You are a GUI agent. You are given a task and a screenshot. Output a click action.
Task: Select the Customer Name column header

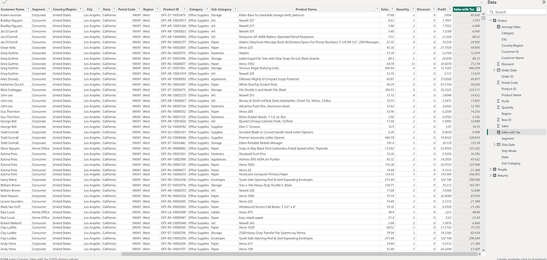12,9
